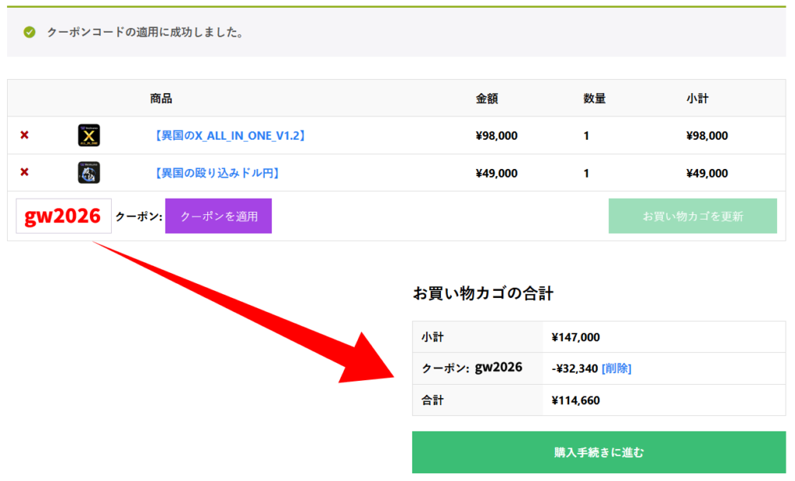Click the お買い物カゴの合計 heading
795x481 pixels.
[x=483, y=293]
